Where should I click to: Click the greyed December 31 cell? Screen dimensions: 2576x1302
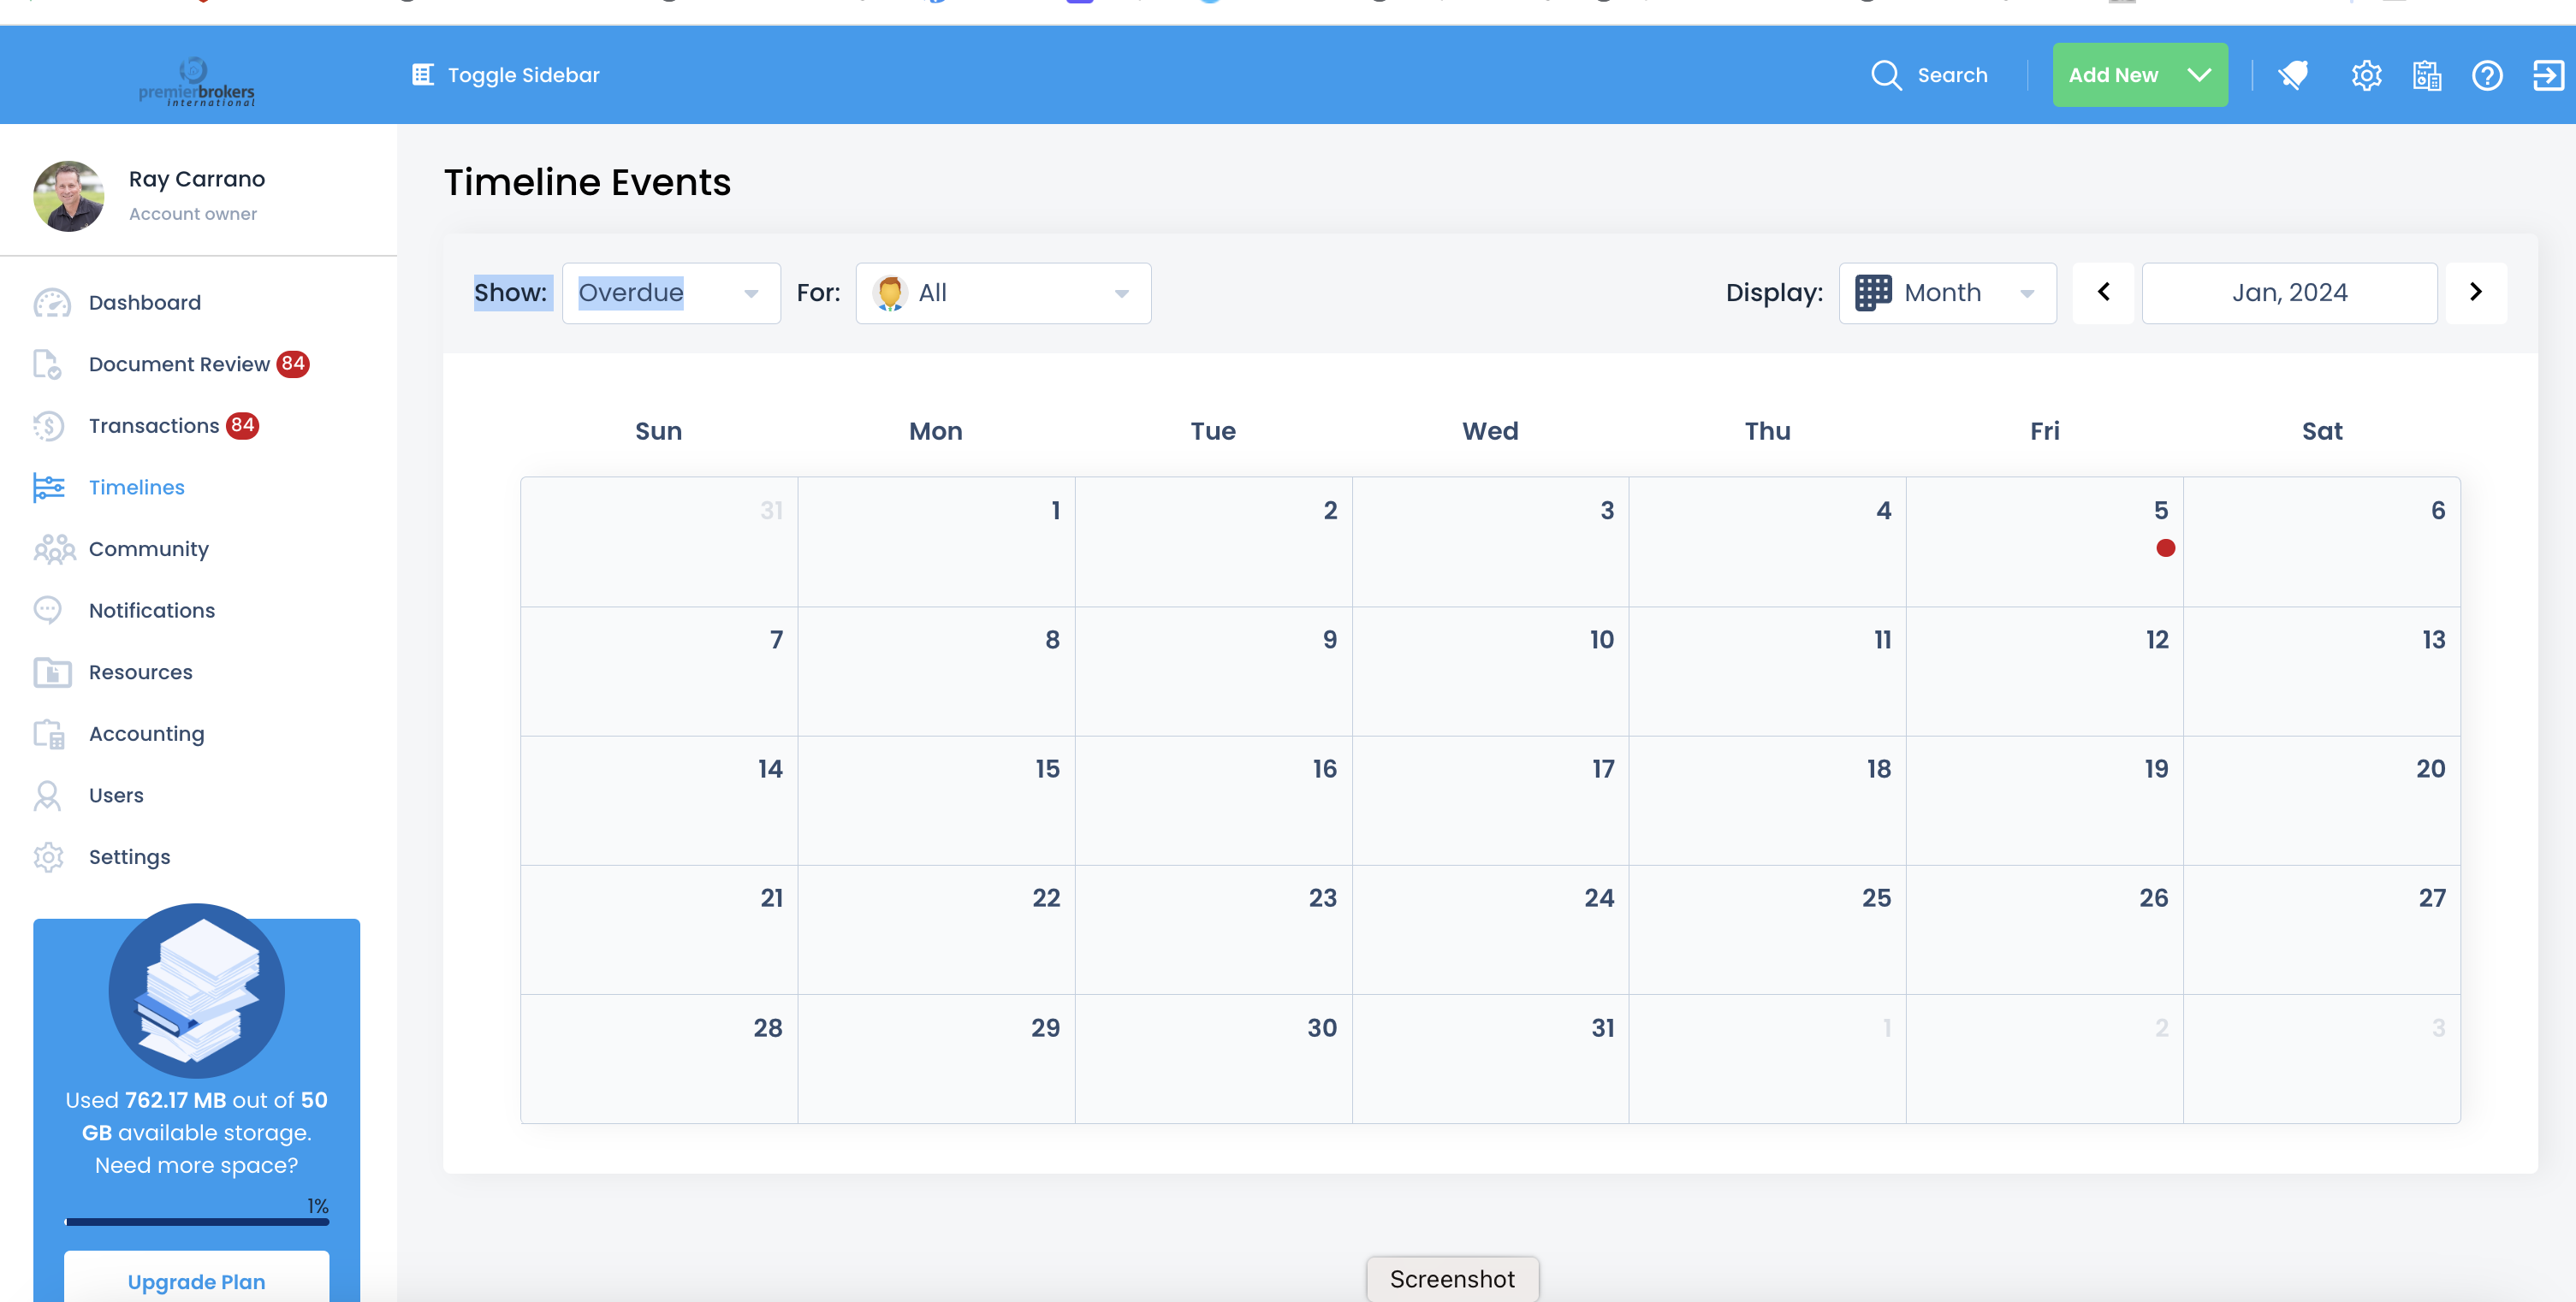(x=659, y=542)
